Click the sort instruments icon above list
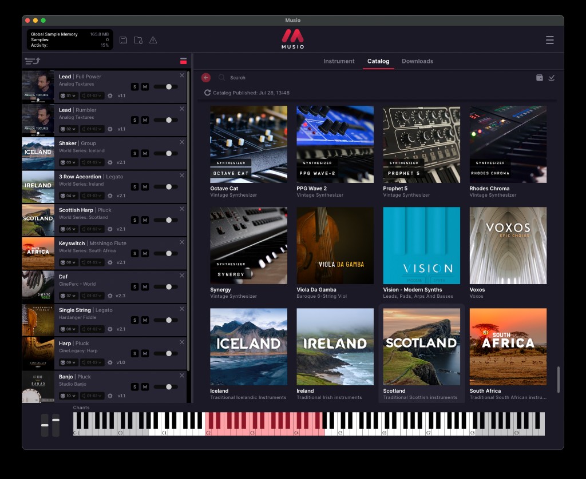Screen dimensions: 586x479 (x=32, y=61)
